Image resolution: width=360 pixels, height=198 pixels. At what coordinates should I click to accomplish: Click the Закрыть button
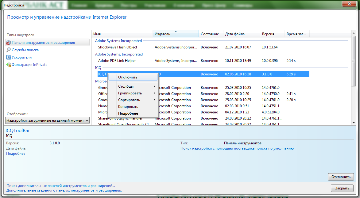[342, 188]
